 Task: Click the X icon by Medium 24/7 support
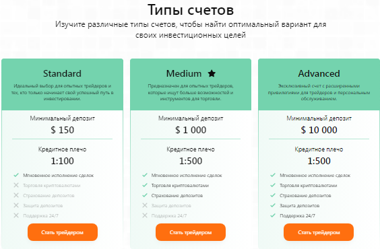pyautogui.click(x=145, y=215)
